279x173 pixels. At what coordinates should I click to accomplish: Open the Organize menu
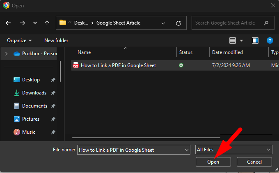point(19,40)
